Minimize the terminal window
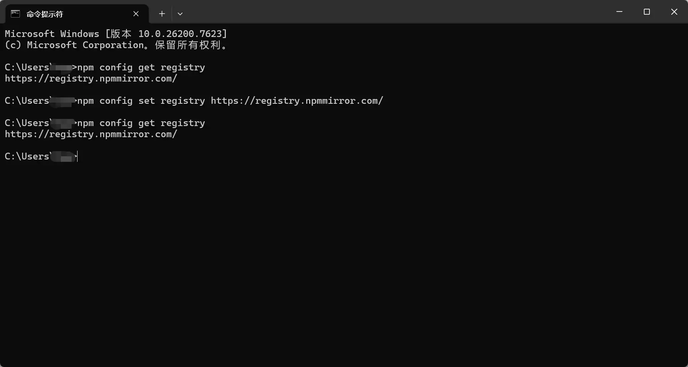 [619, 12]
